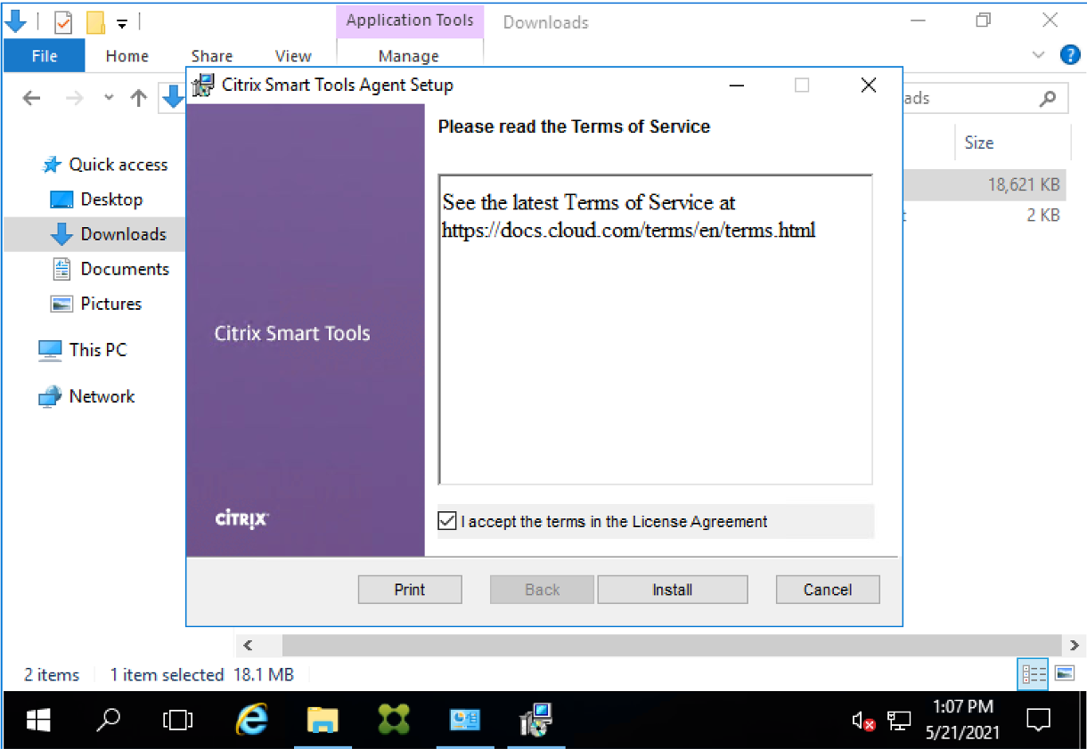
Task: Cancel the Citrix Smart Tools setup
Action: coord(828,590)
